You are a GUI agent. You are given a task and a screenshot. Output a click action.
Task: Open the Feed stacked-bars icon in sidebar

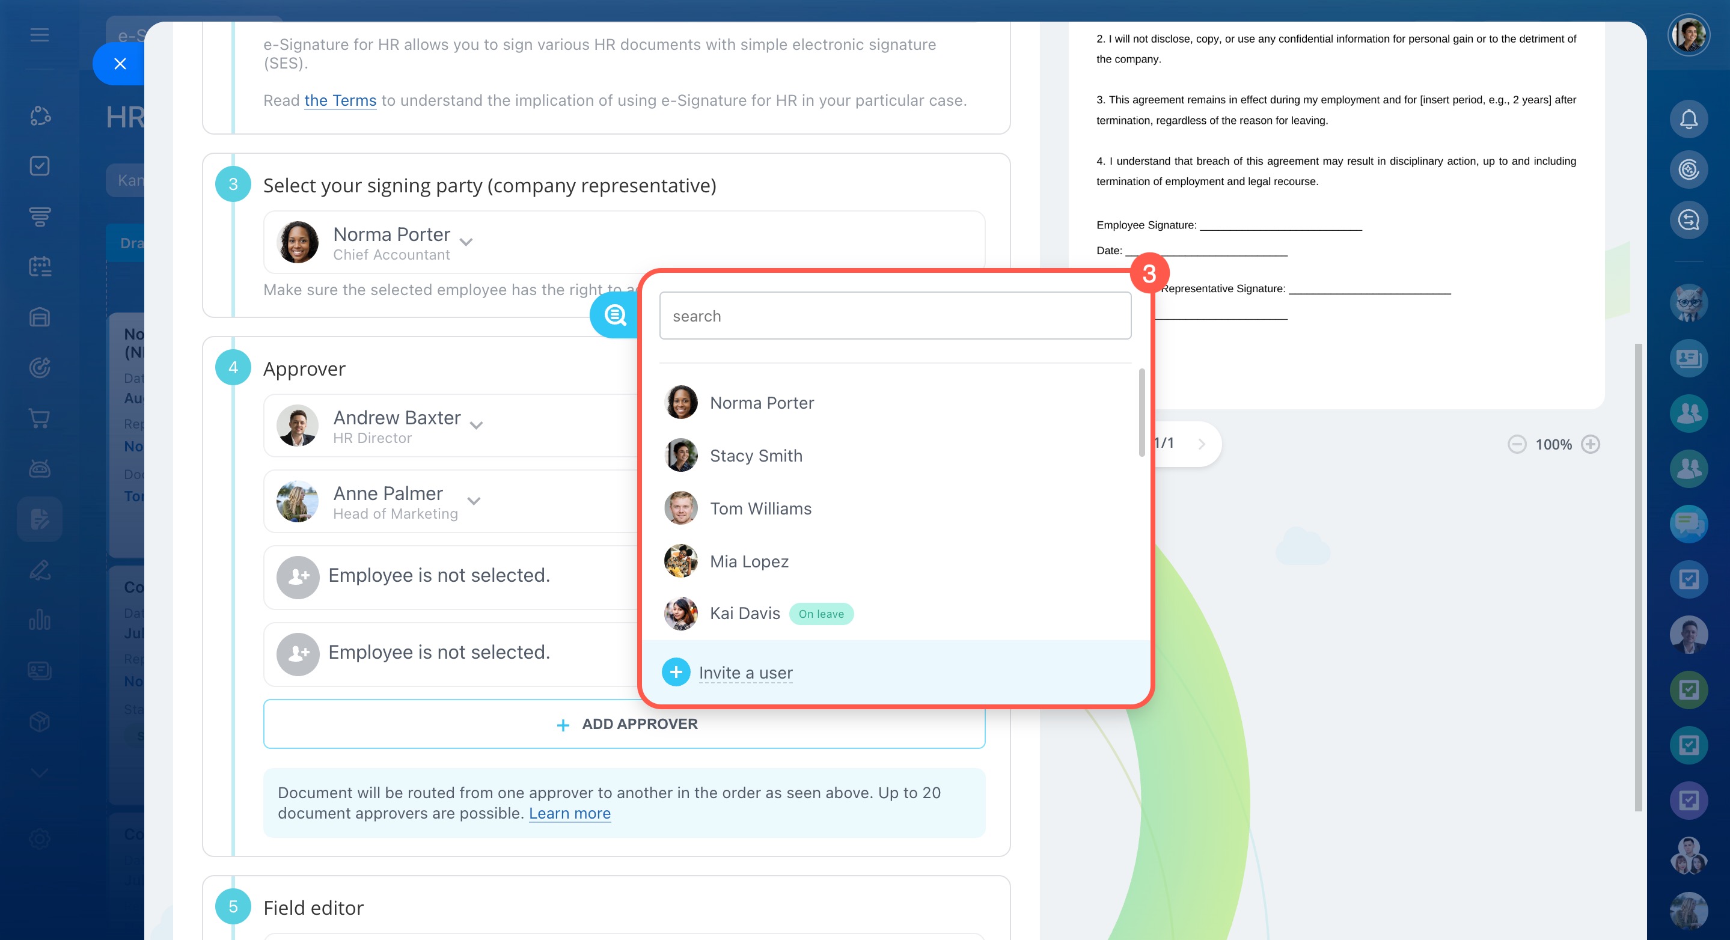coord(40,216)
